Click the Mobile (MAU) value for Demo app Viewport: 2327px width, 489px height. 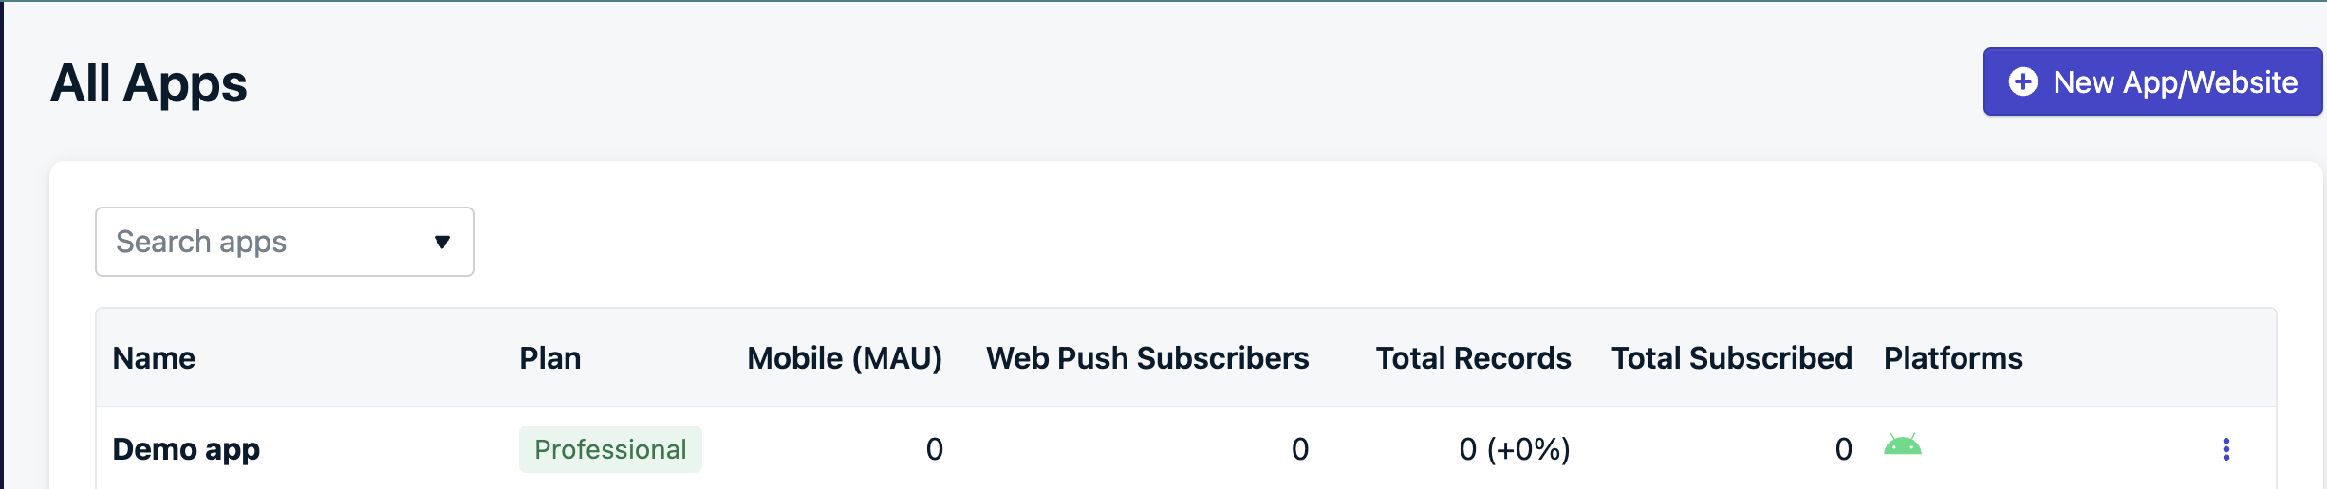(x=934, y=449)
